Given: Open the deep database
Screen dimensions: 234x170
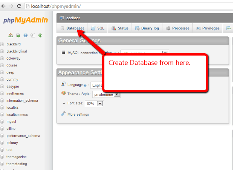Looking at the screenshot, I should point(10,72).
